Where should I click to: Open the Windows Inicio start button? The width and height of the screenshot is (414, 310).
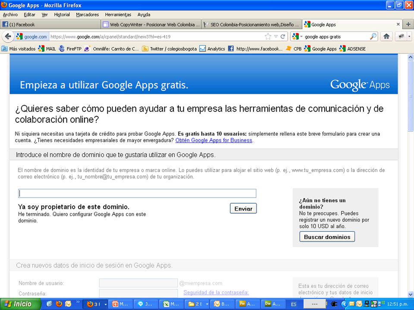(21, 304)
